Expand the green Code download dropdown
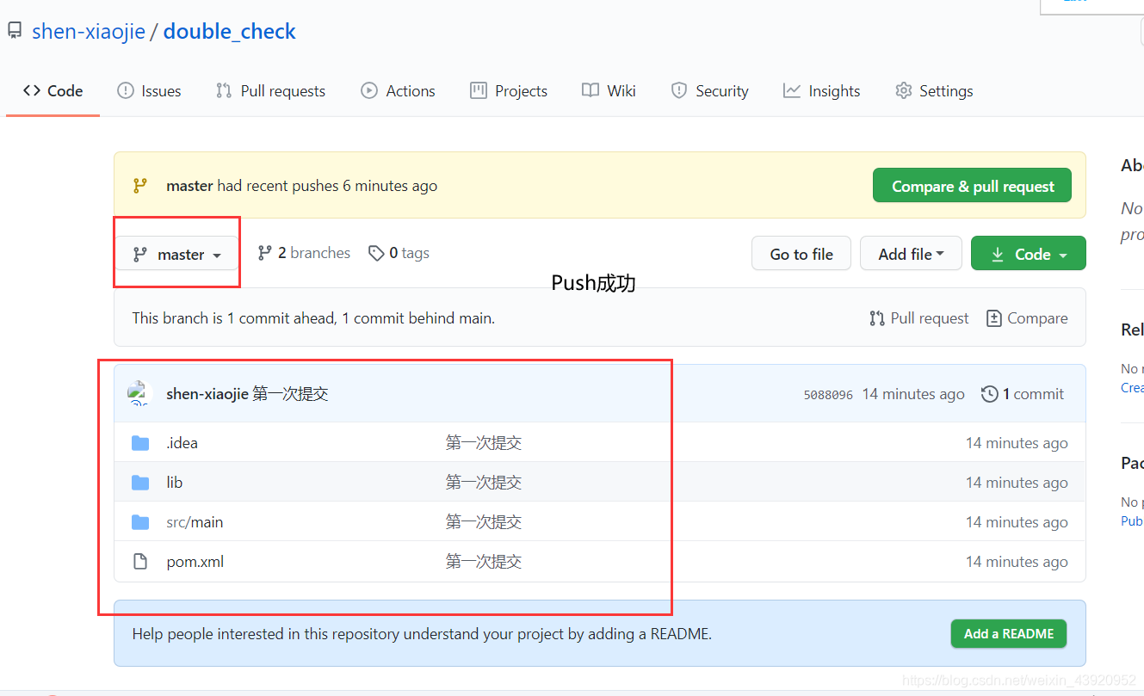Screen dimensions: 1144x696 point(1029,254)
